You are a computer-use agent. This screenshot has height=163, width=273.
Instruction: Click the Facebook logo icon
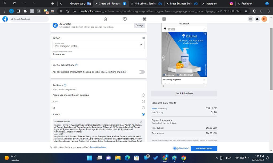click(5, 19)
